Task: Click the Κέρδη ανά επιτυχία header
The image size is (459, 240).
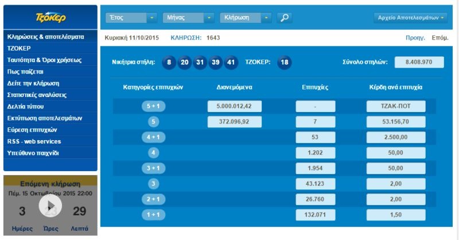Action: 396,87
